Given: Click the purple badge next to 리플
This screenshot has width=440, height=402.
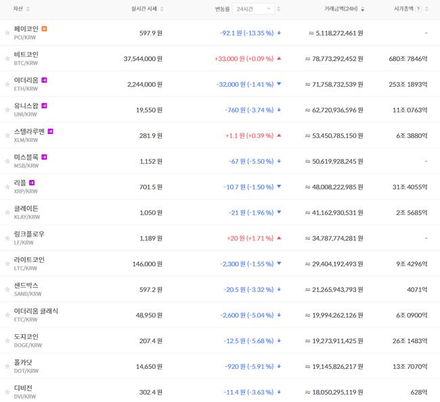Looking at the screenshot, I should (x=32, y=183).
